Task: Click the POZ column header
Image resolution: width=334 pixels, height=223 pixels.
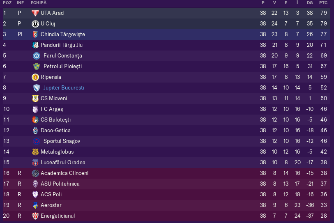Action: tap(7, 3)
